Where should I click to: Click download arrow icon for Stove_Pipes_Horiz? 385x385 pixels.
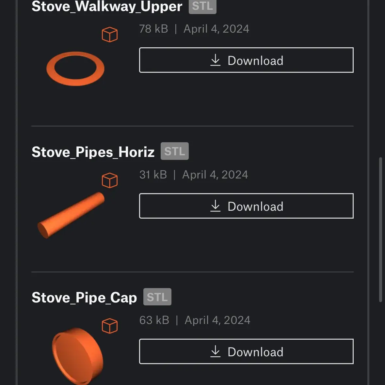216,206
